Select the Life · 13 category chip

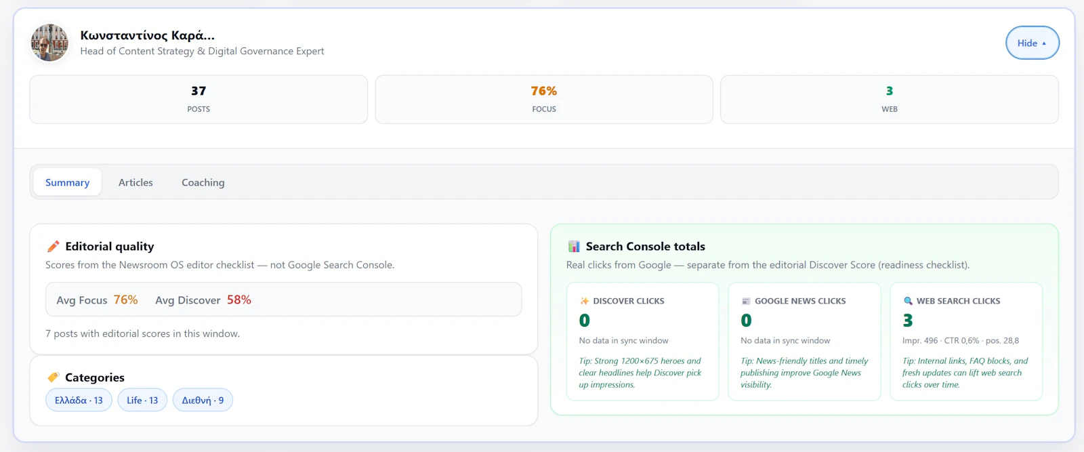142,400
